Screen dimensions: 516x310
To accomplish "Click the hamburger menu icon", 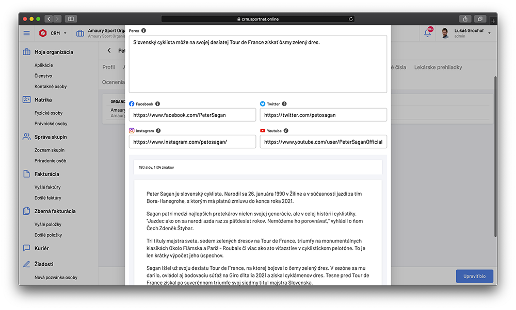I will tap(26, 33).
